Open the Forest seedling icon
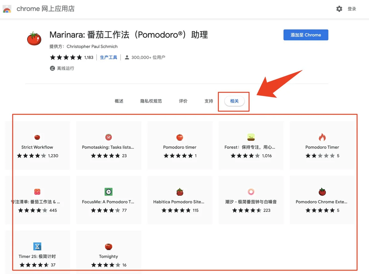 point(251,137)
